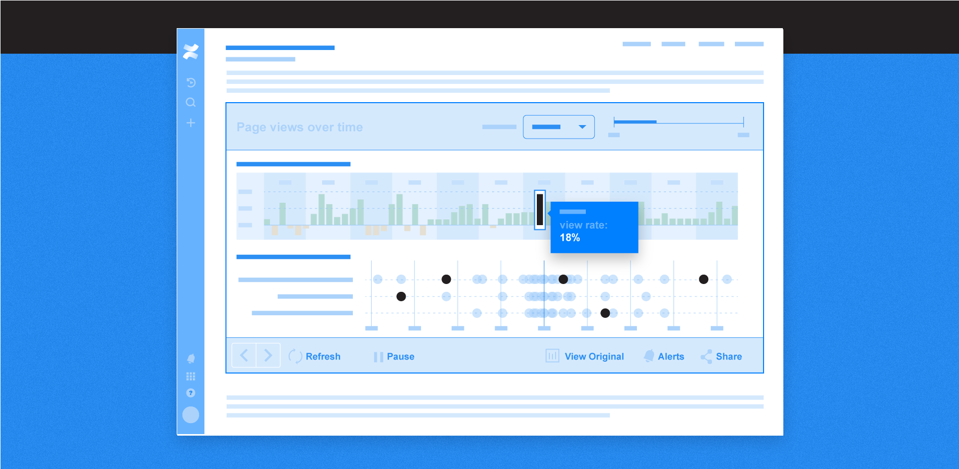Select the black dot in bottom dot row
This screenshot has height=469, width=959.
pyautogui.click(x=605, y=313)
